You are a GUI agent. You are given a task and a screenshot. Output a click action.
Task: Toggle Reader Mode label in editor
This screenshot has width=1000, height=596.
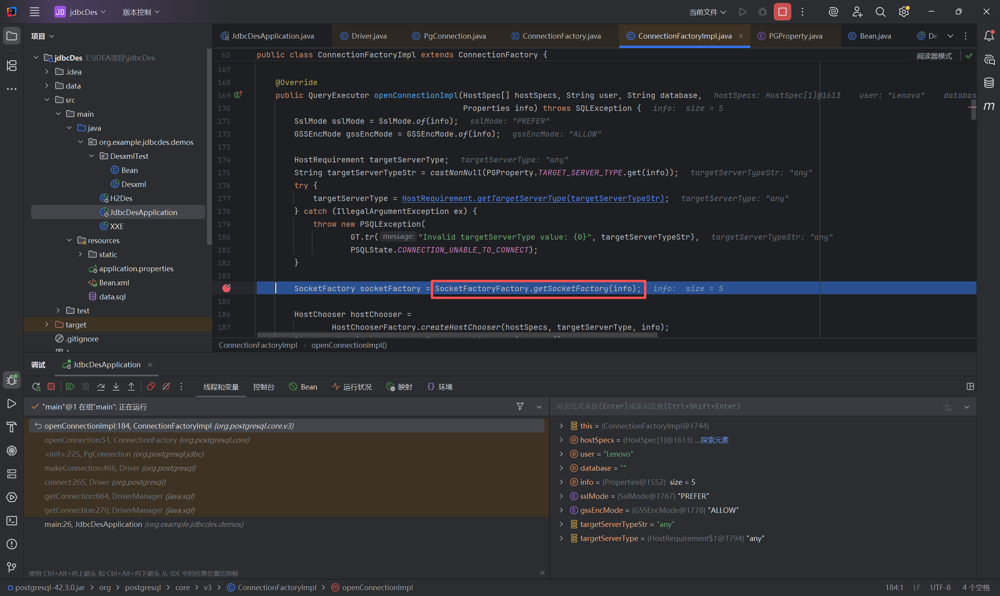click(x=934, y=56)
